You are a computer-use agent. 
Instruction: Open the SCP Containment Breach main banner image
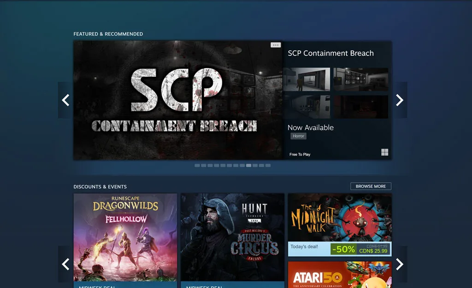tap(178, 100)
